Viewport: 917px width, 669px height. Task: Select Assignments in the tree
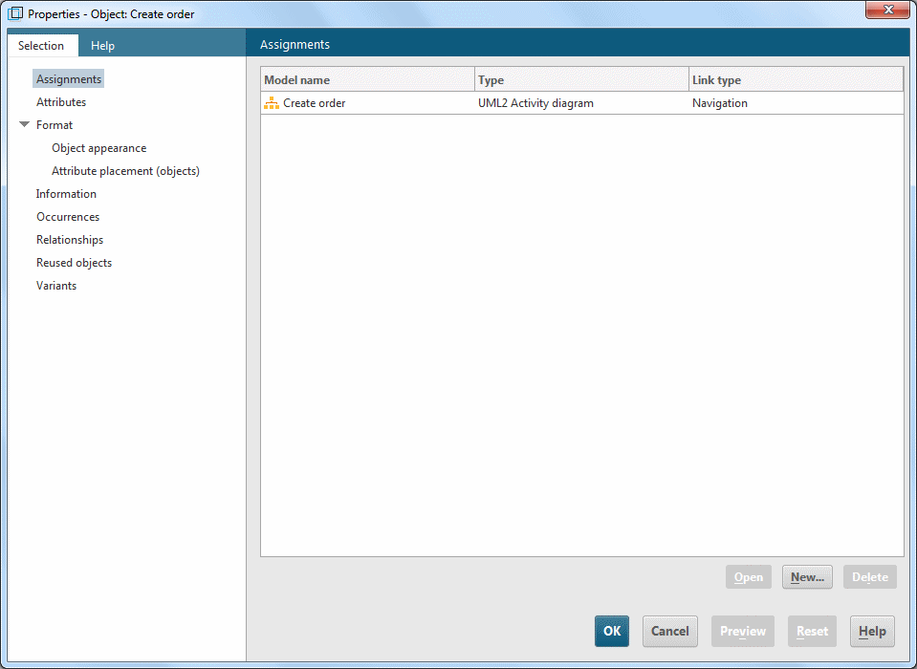[x=69, y=79]
